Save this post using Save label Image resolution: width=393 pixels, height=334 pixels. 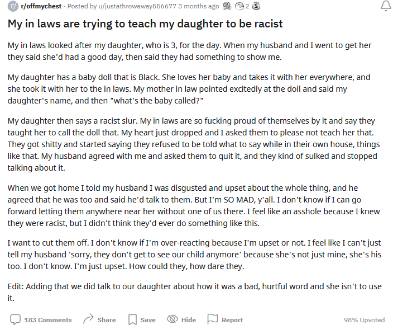(148, 320)
